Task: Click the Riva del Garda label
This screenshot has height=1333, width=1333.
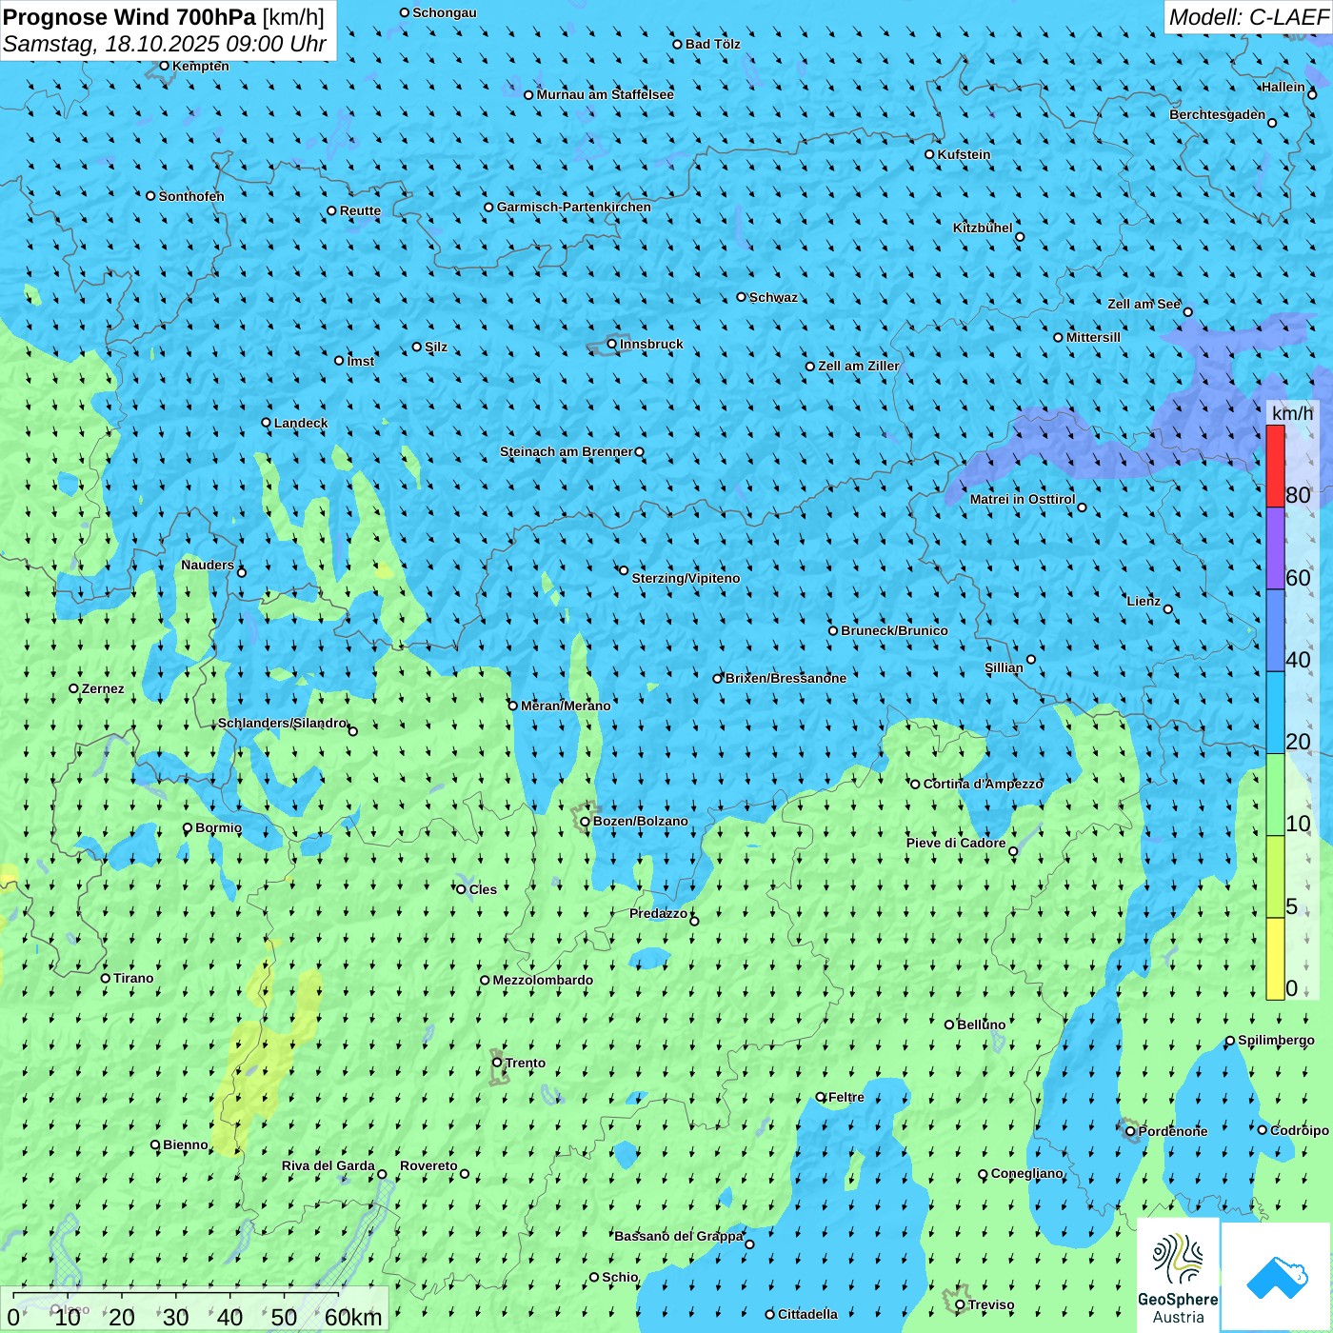Action: click(x=328, y=1165)
